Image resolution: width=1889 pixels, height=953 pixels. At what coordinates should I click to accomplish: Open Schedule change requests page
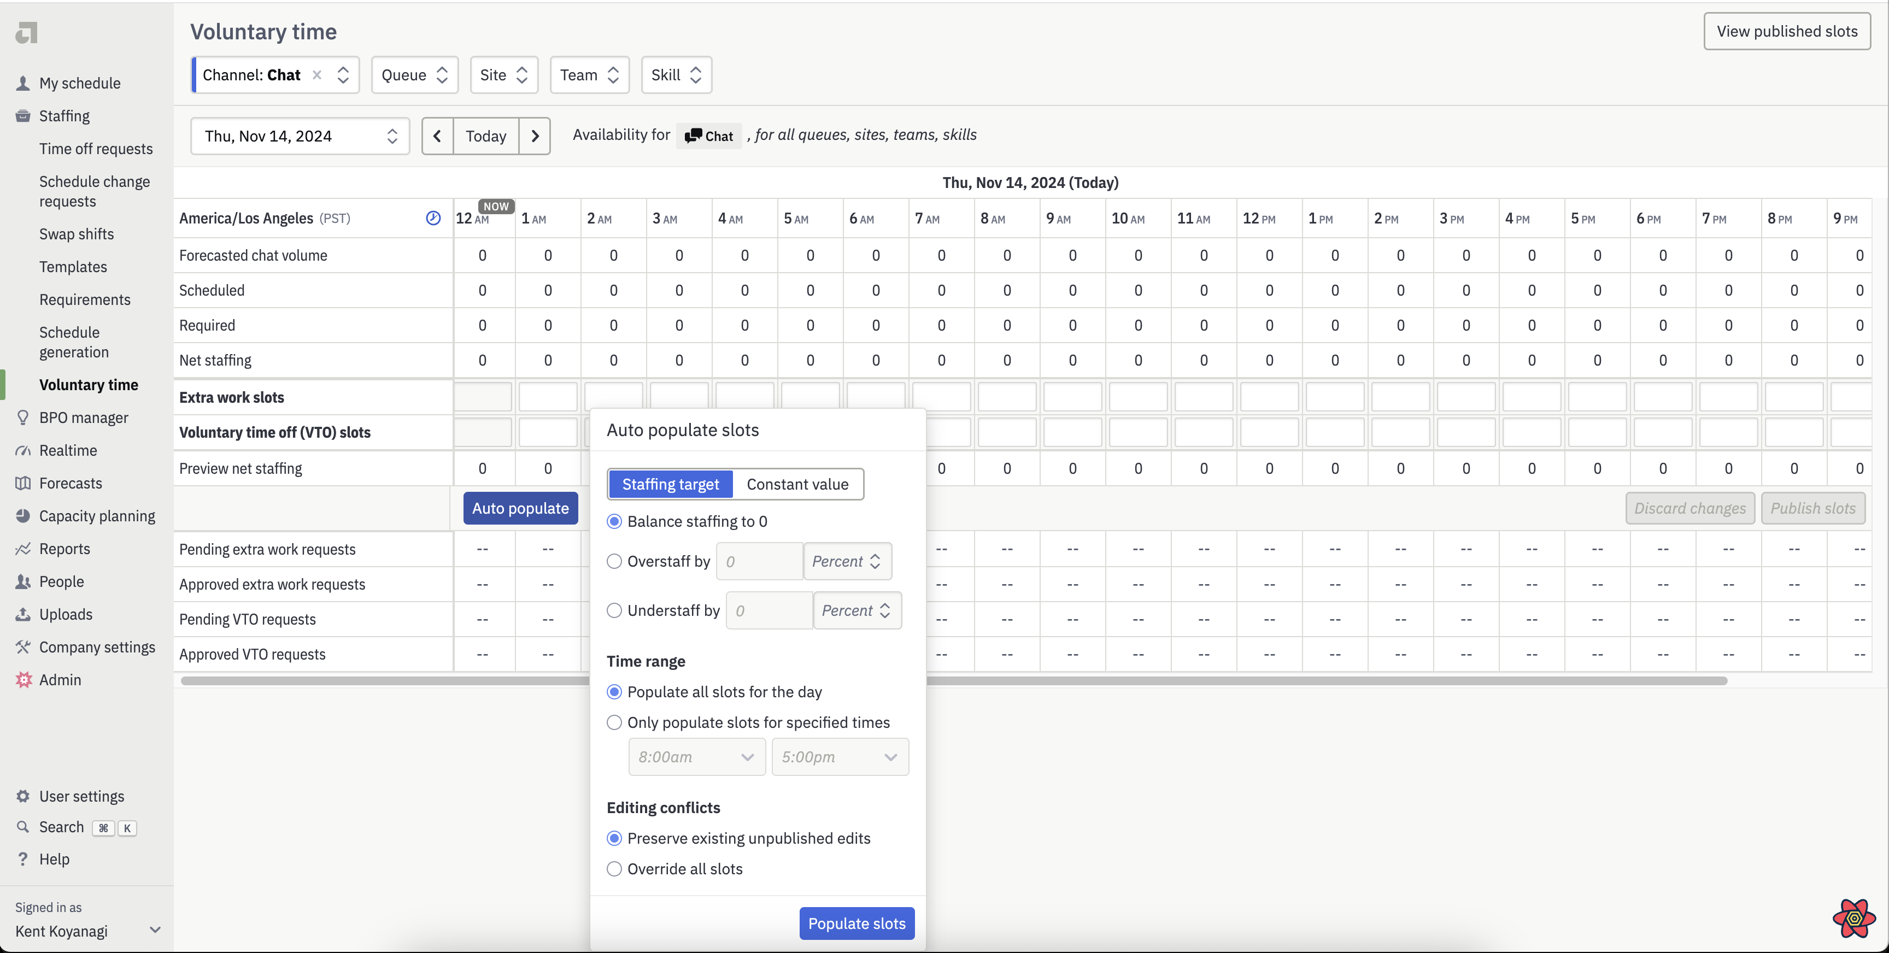tap(95, 191)
